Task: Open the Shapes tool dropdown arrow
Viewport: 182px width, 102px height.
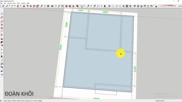Action: (20, 6)
